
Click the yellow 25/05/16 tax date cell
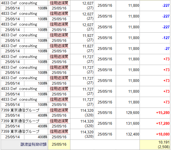pos(59,144)
